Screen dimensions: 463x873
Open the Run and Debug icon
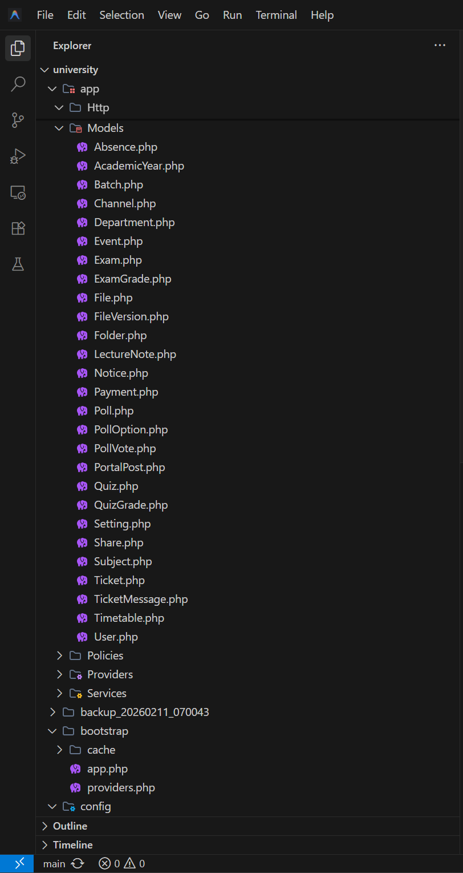coord(18,156)
